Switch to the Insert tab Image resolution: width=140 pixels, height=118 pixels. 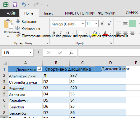click(48, 13)
